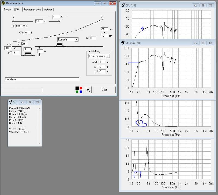Click the four-color squares icon
The width and height of the screenshot is (218, 195).
(79, 90)
